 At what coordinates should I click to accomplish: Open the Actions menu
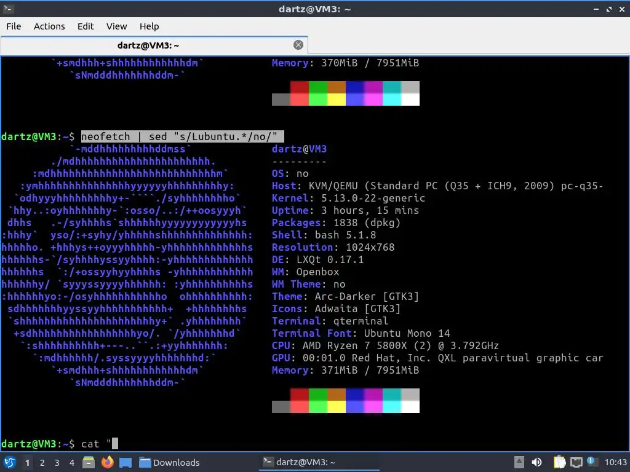[49, 26]
